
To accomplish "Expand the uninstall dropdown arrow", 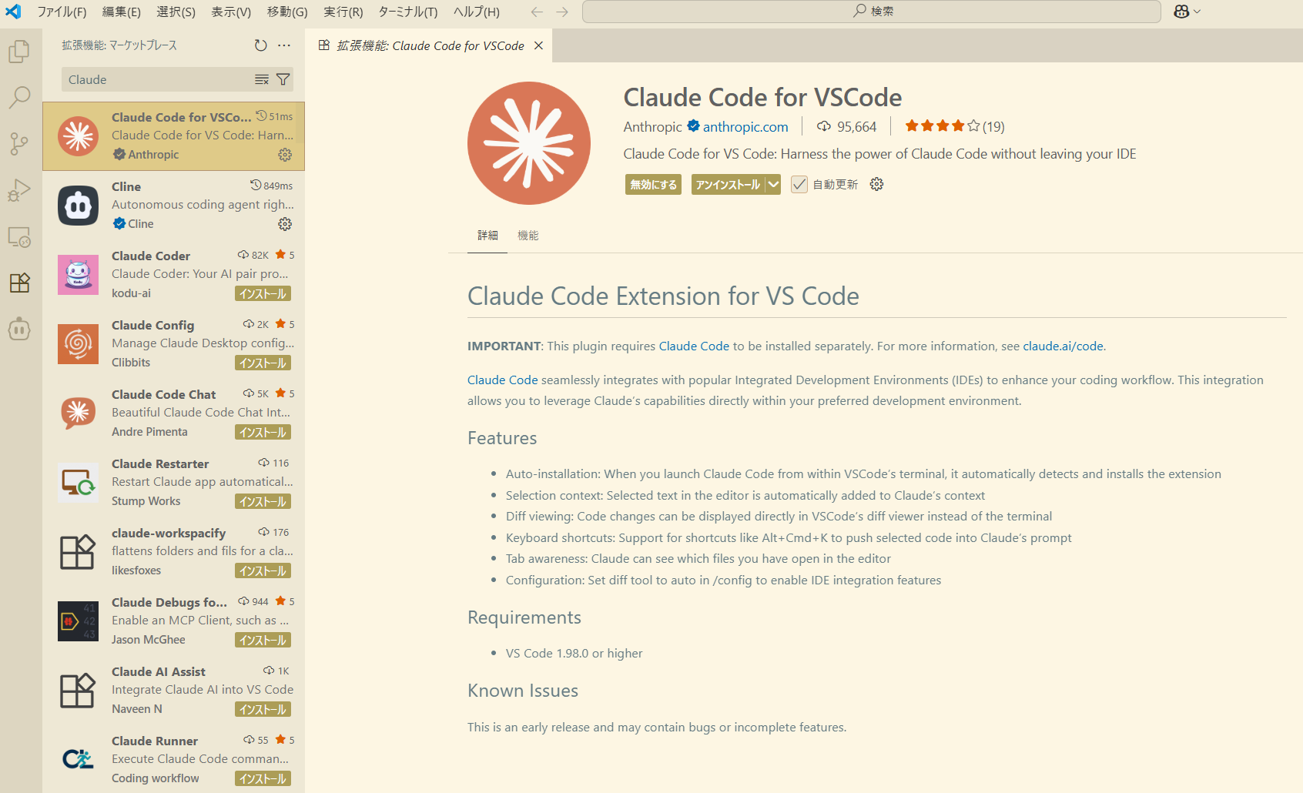I will point(773,184).
